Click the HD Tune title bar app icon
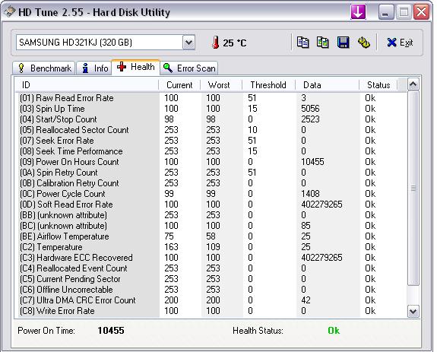The image size is (437, 352). pyautogui.click(x=9, y=12)
